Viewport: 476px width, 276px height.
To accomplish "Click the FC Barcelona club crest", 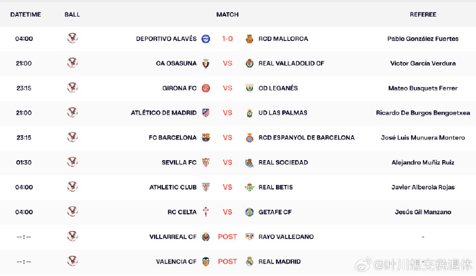I will 206,137.
